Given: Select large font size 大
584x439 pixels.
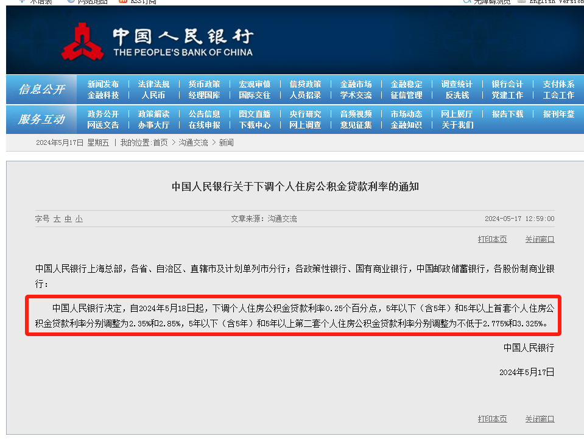Looking at the screenshot, I should (57, 219).
